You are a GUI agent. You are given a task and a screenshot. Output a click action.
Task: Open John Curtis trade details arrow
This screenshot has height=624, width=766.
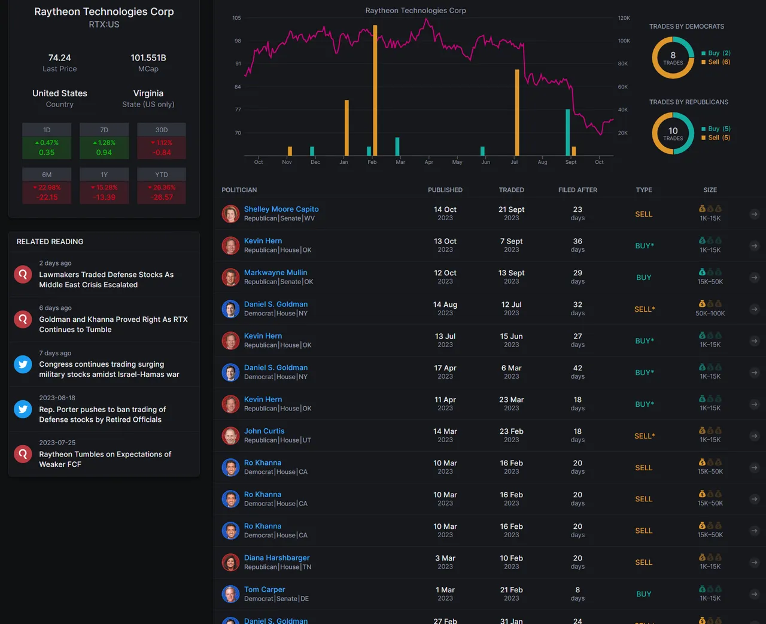(754, 436)
